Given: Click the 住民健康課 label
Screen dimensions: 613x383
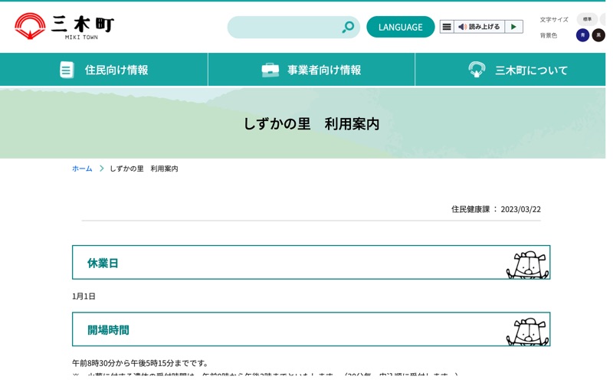Looking at the screenshot, I should click(x=470, y=209).
